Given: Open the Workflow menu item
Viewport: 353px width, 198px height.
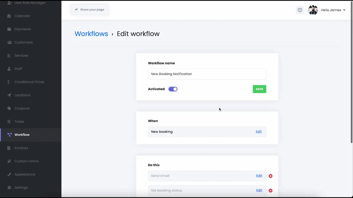Looking at the screenshot, I should point(22,135).
